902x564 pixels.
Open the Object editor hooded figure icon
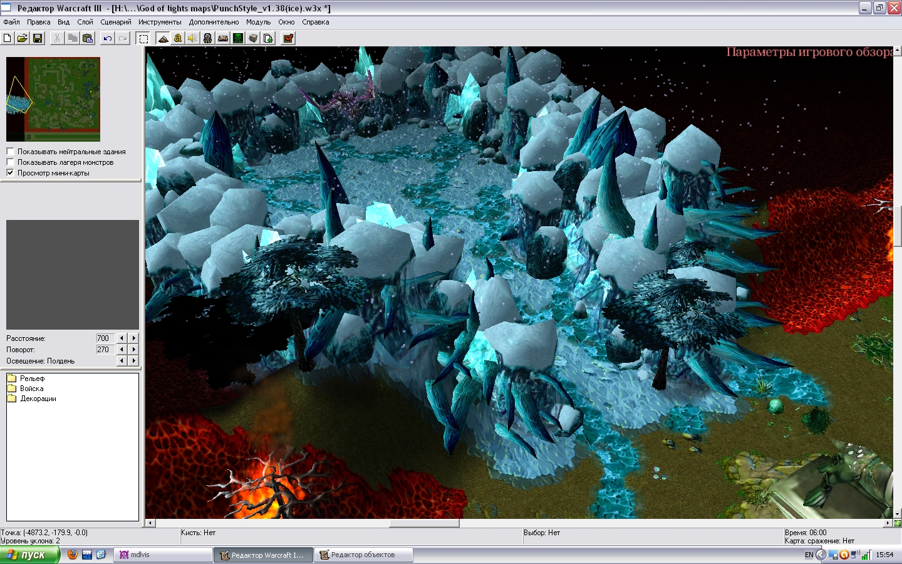click(208, 38)
